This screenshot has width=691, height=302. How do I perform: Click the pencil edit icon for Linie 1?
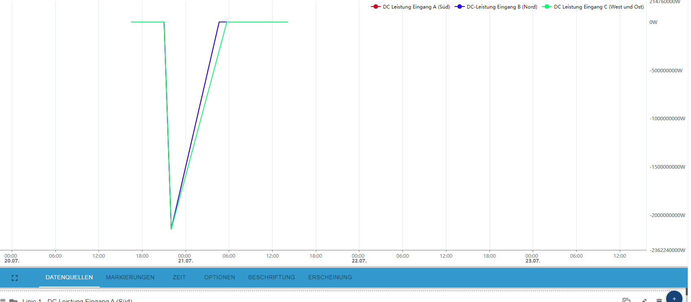pos(644,300)
